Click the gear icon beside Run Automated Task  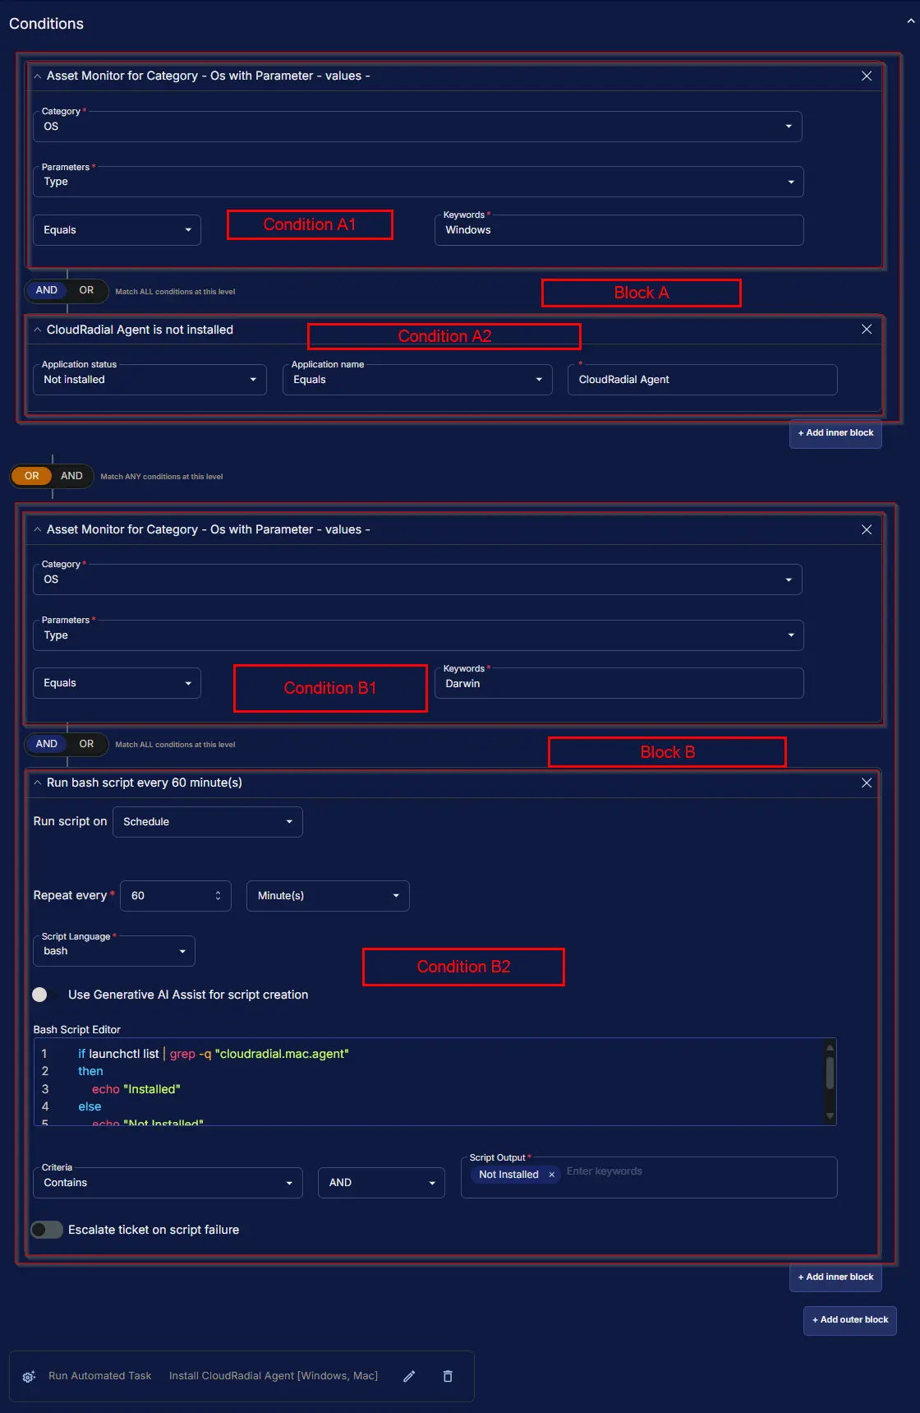29,1376
